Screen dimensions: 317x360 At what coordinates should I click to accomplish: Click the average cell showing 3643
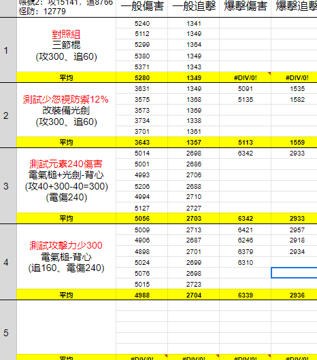142,143
